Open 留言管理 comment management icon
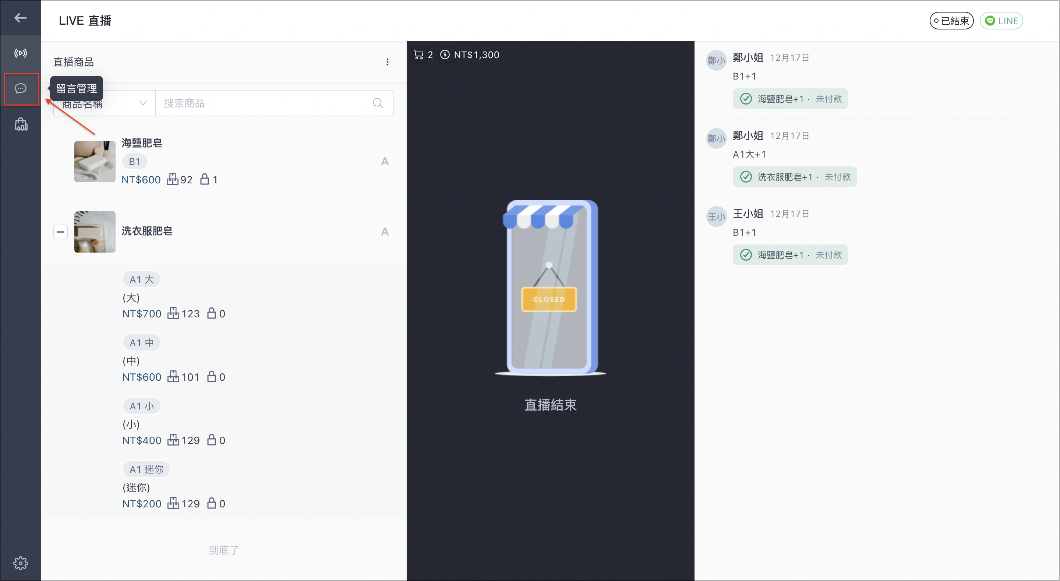Screen dimensions: 1060x581 (21, 88)
